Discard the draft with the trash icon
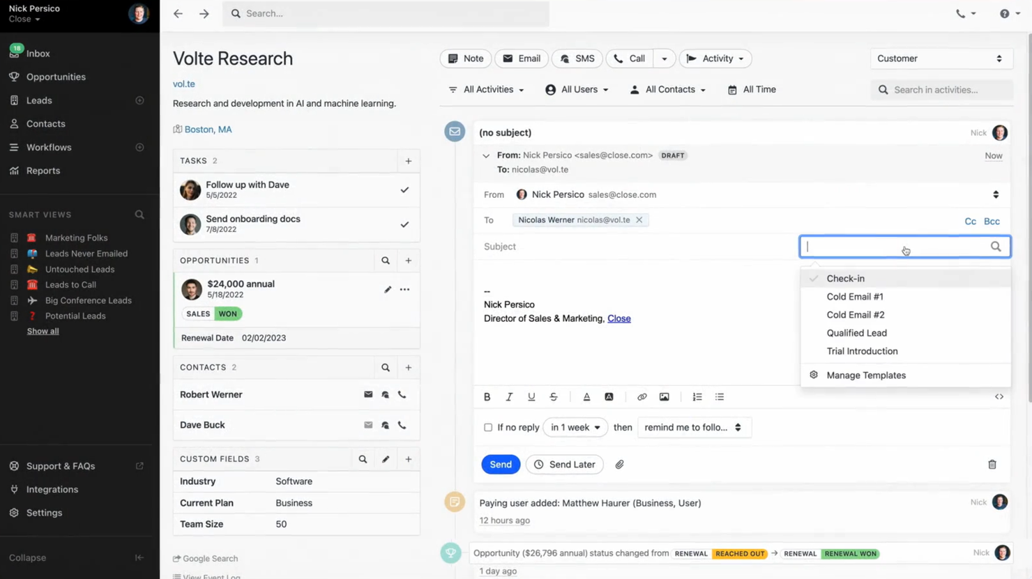 coord(992,464)
